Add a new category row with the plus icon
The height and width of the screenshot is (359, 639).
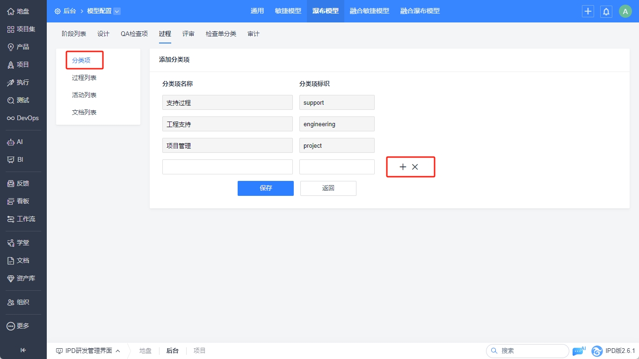click(x=403, y=167)
